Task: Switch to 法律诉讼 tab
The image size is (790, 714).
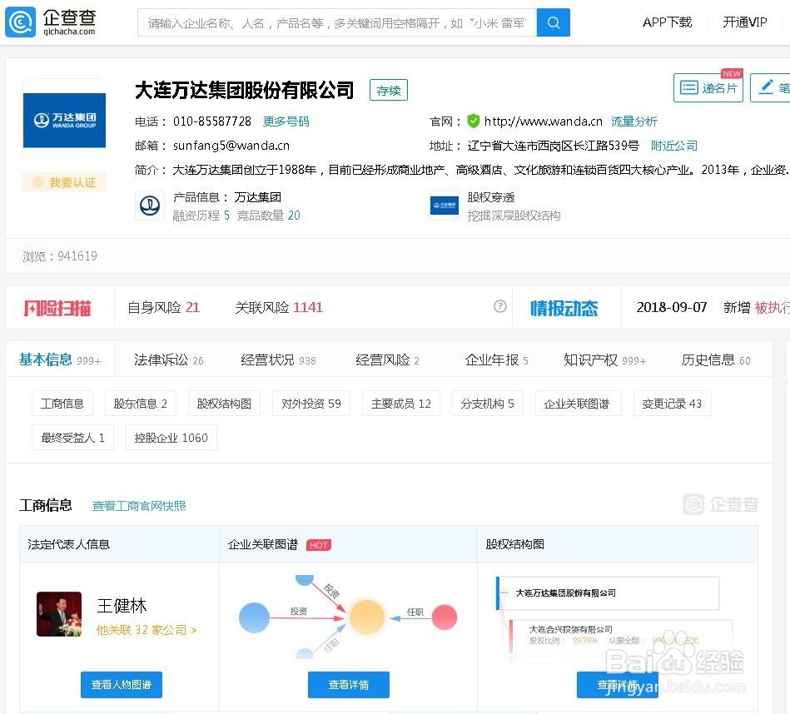Action: pos(168,360)
